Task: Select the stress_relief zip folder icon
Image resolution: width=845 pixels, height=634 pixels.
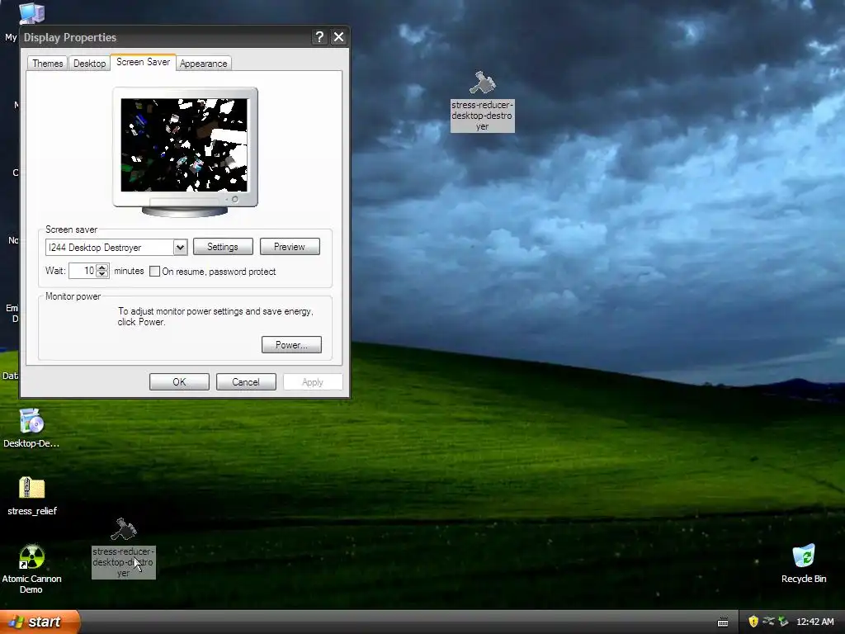Action: [x=32, y=488]
